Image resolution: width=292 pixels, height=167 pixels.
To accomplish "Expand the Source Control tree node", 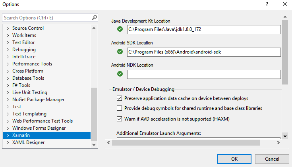I will (7, 29).
